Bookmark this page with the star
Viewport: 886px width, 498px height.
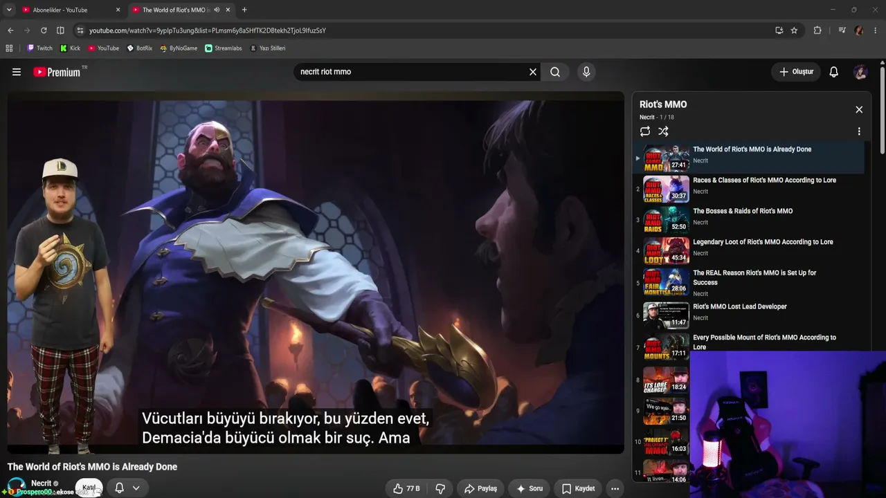794,30
